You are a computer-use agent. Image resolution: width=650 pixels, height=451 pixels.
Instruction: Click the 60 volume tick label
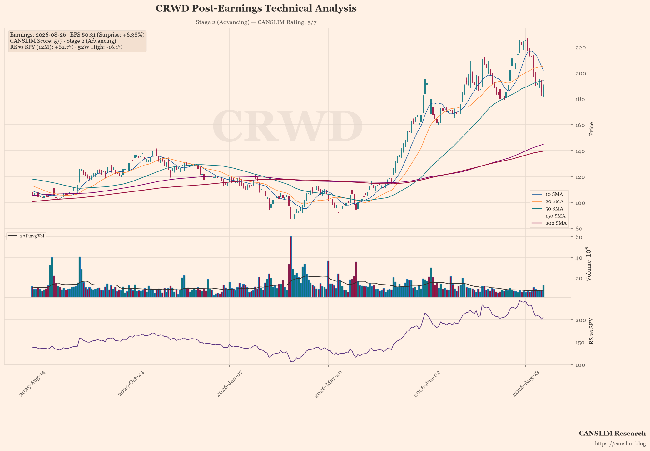pos(578,237)
